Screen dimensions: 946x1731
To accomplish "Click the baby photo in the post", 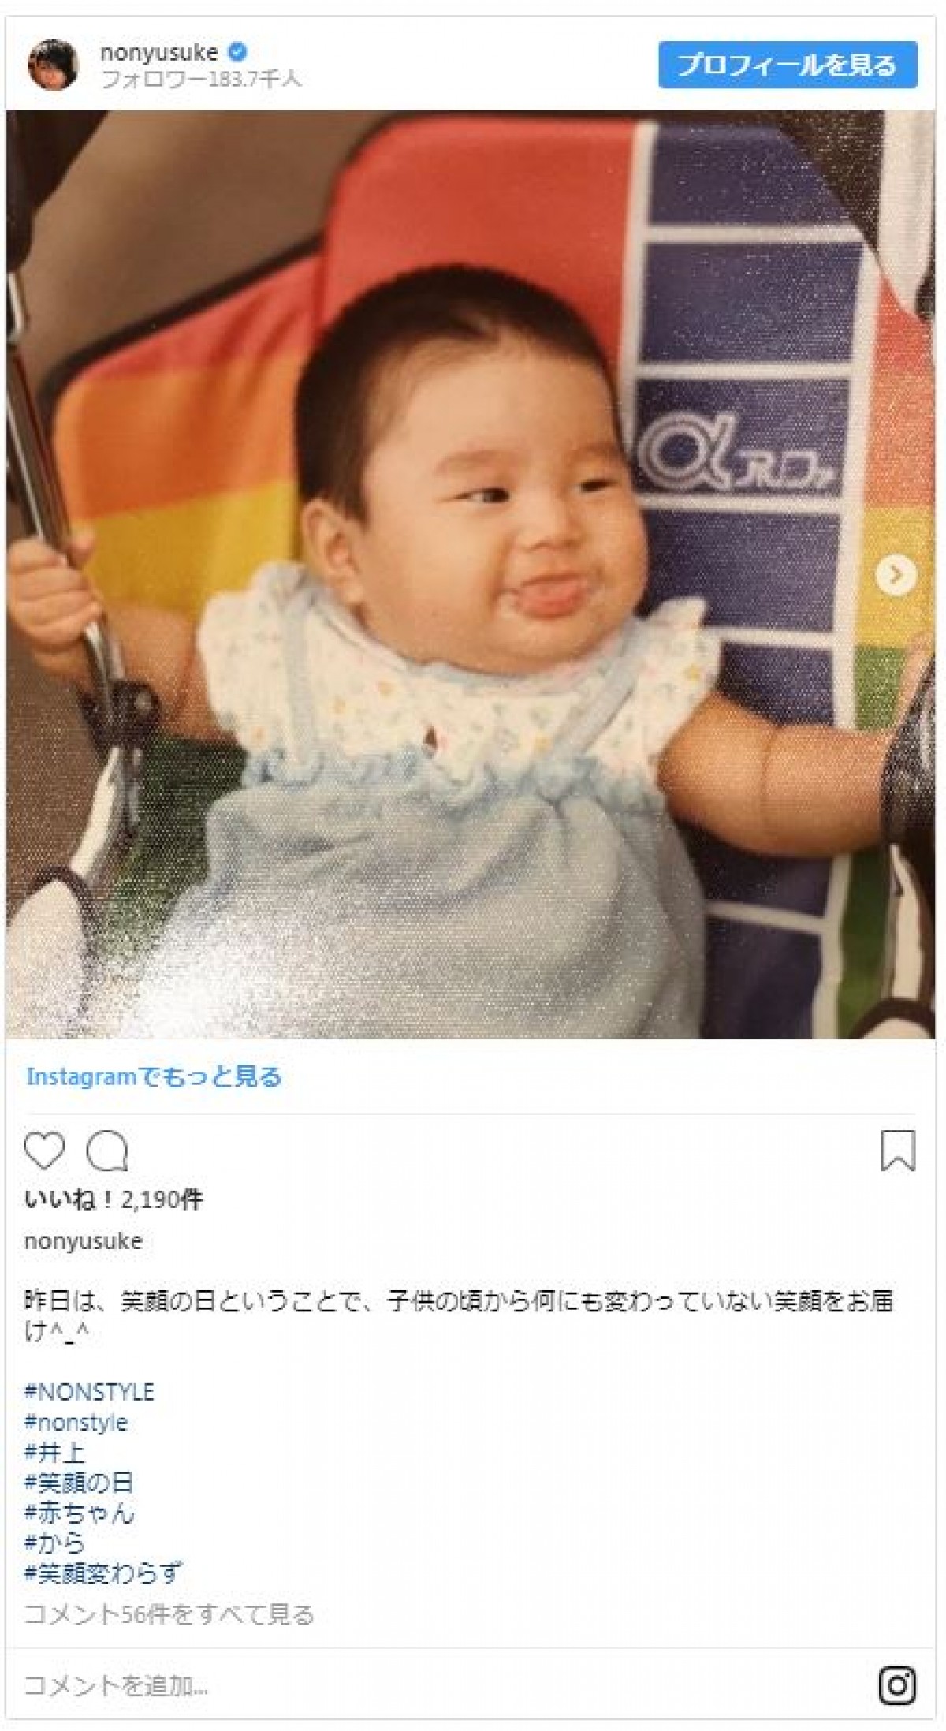I will click(x=470, y=574).
